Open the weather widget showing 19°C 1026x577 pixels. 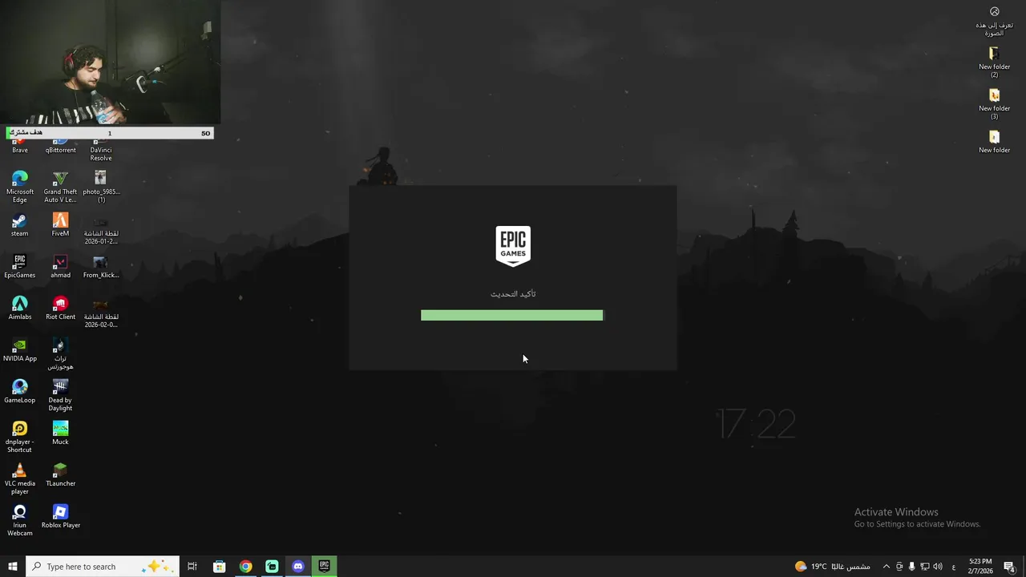click(x=832, y=567)
